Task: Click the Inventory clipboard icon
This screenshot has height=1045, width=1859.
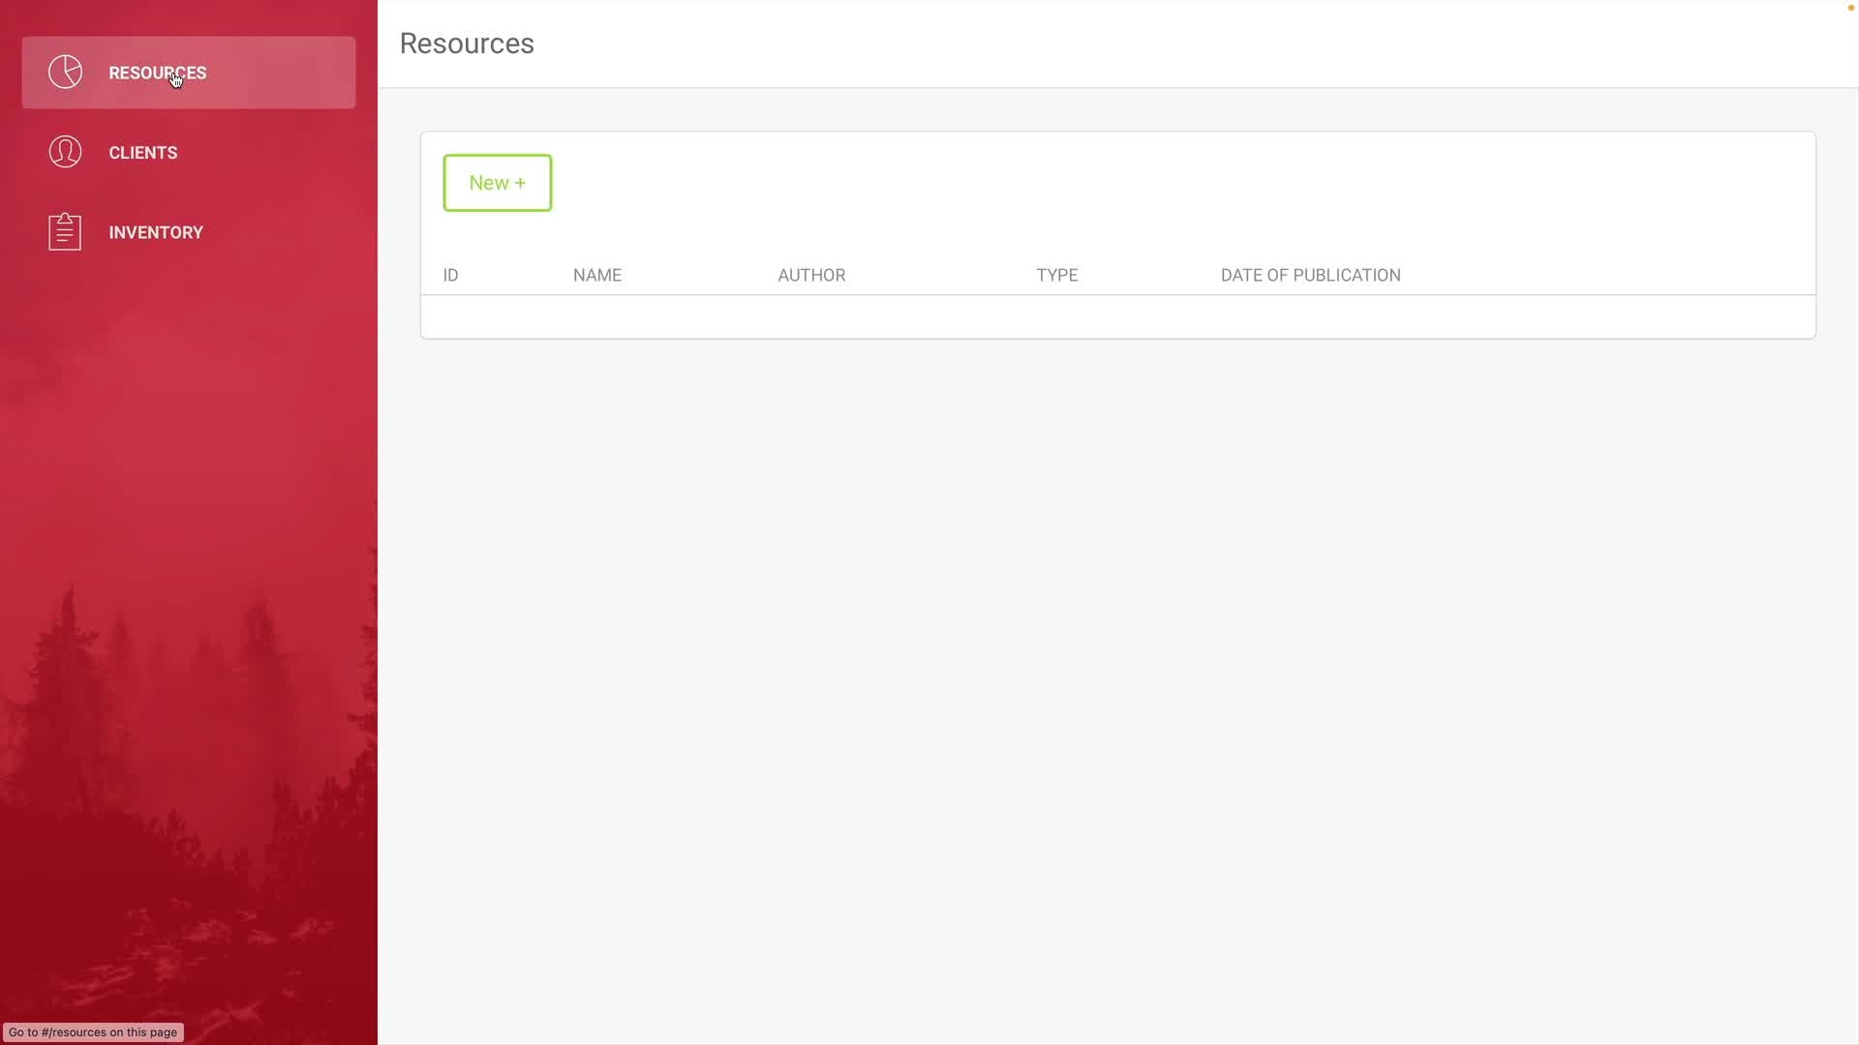Action: [65, 232]
